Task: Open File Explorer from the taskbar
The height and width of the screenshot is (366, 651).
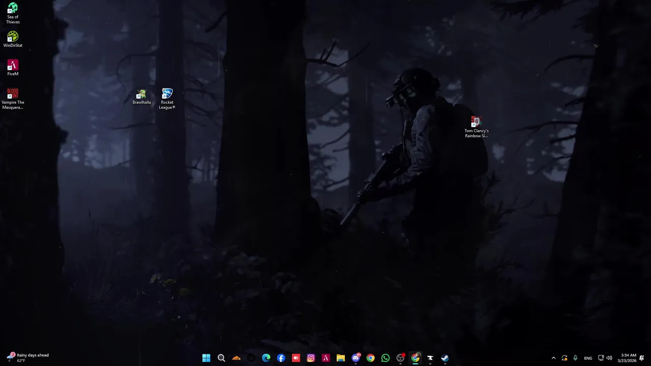Action: click(x=341, y=358)
